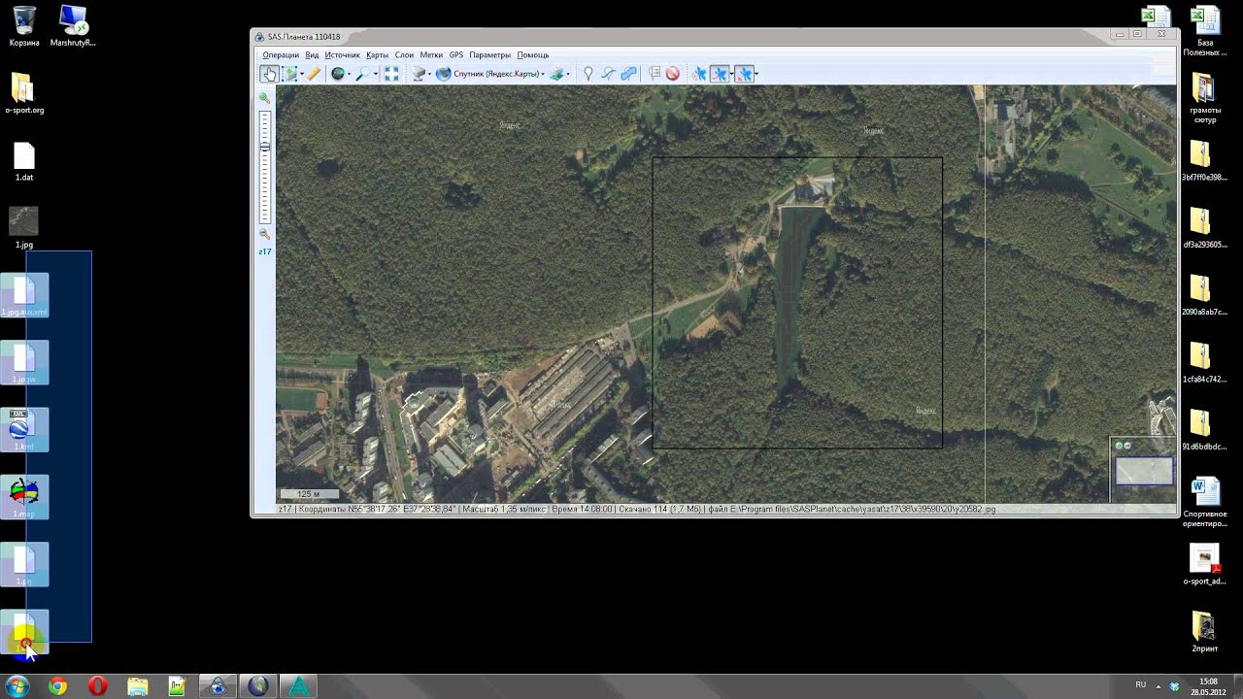Select o-sport_ad... PDF file
The width and height of the screenshot is (1243, 699).
[x=1204, y=564]
